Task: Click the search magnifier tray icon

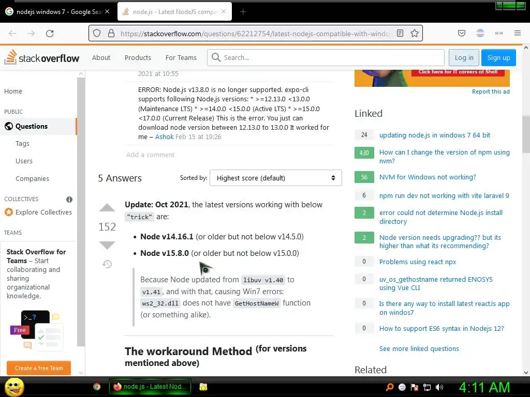Action: (x=390, y=387)
